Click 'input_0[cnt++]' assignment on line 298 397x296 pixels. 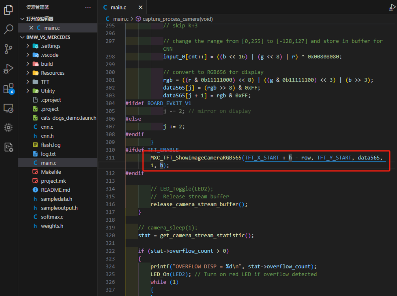[x=185, y=57]
